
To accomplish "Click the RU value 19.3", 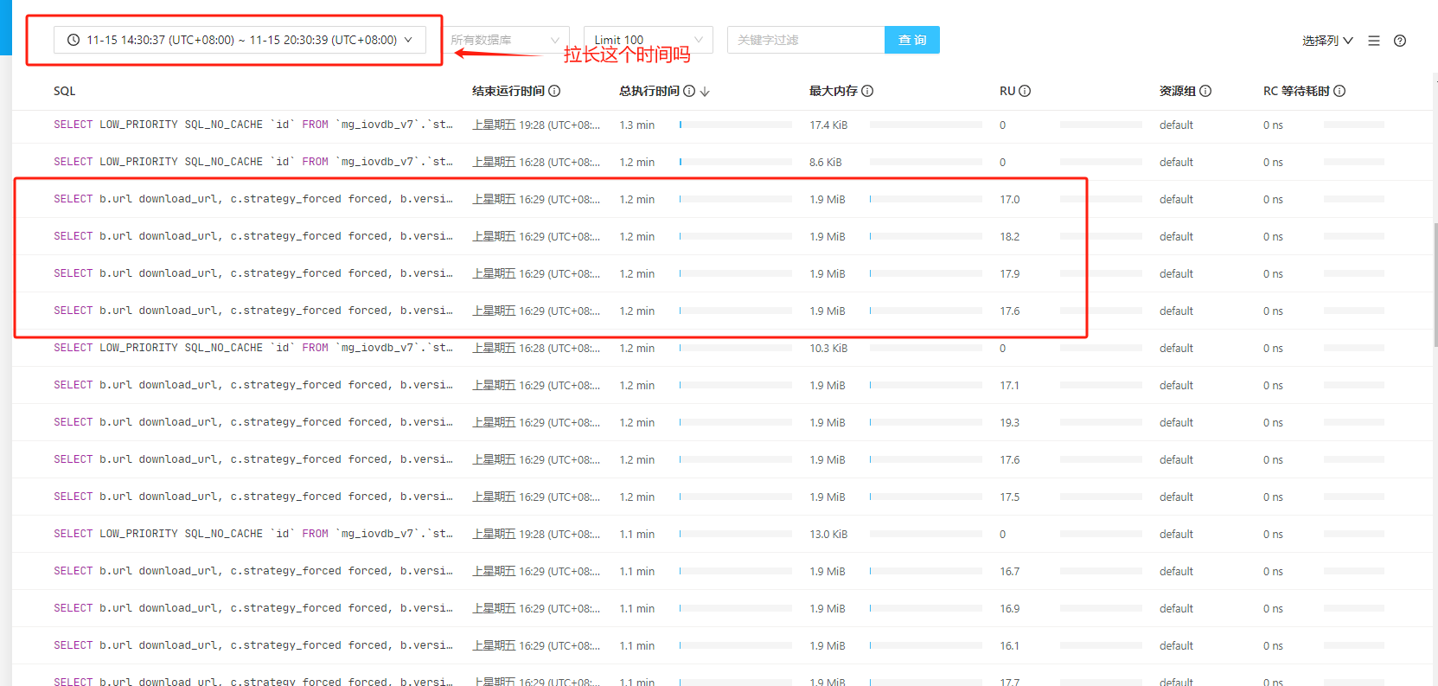I will click(1010, 422).
